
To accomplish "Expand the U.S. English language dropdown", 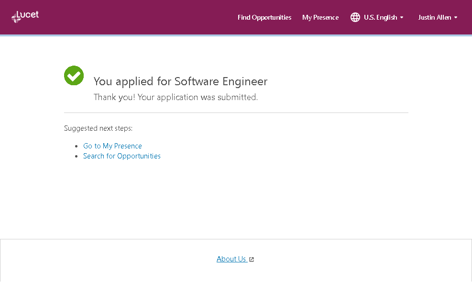I will 380,17.
